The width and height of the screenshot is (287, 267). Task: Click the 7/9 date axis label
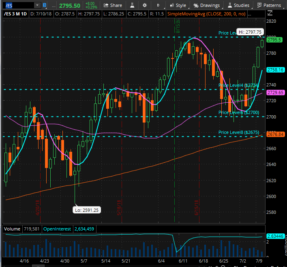[259, 261]
